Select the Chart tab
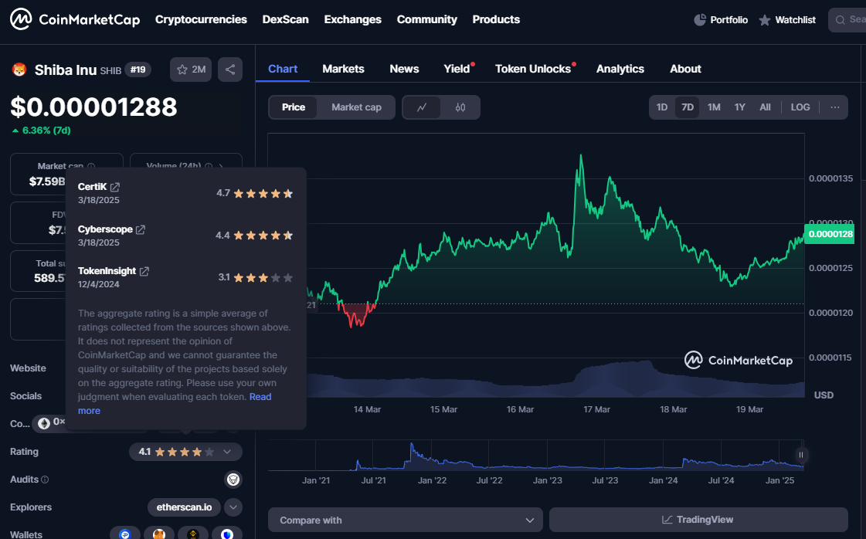The height and width of the screenshot is (539, 866). [x=283, y=69]
